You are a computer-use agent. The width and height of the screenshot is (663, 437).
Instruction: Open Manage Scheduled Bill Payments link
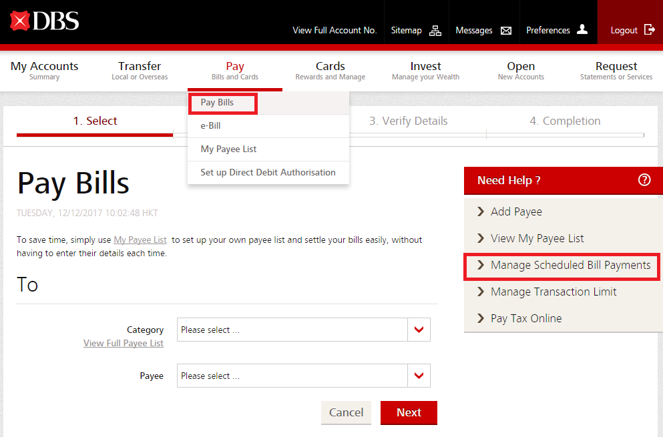pyautogui.click(x=570, y=265)
